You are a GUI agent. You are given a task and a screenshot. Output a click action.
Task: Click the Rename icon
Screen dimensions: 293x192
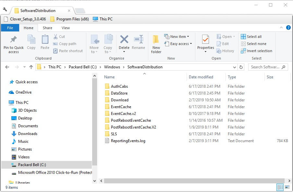[139, 39]
